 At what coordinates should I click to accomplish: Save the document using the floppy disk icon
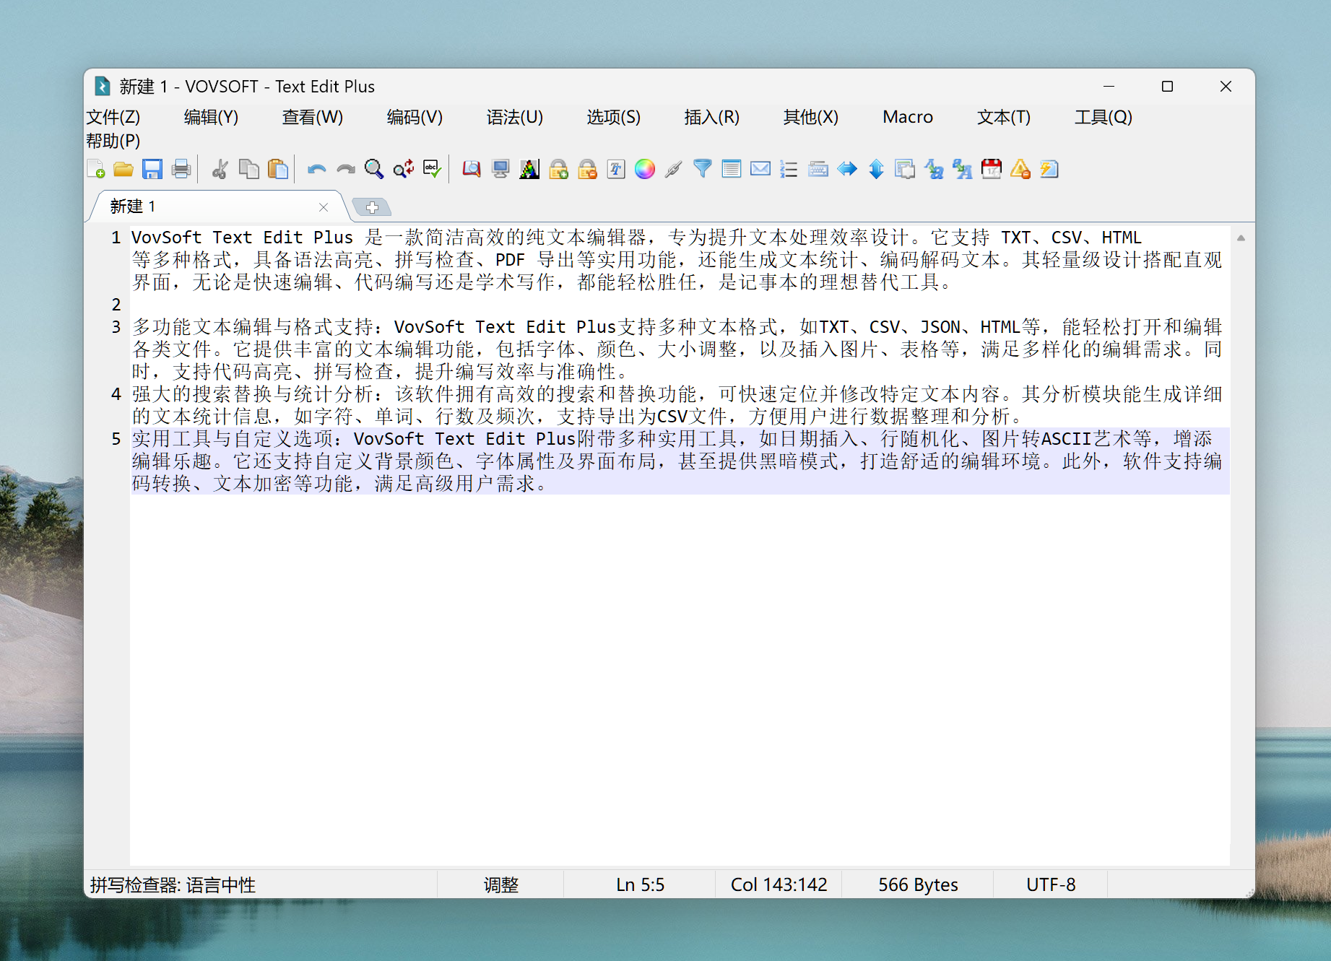(x=152, y=170)
